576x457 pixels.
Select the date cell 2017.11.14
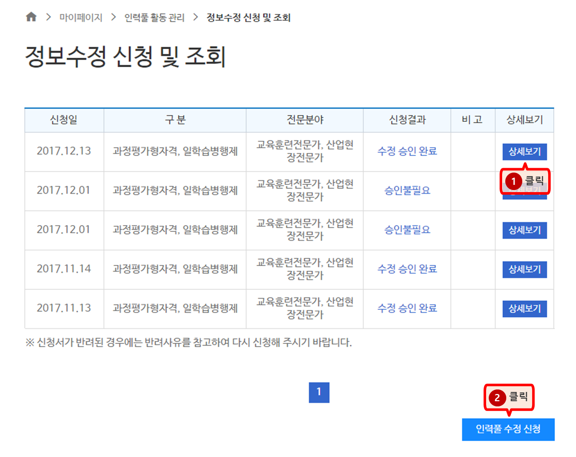pos(64,269)
